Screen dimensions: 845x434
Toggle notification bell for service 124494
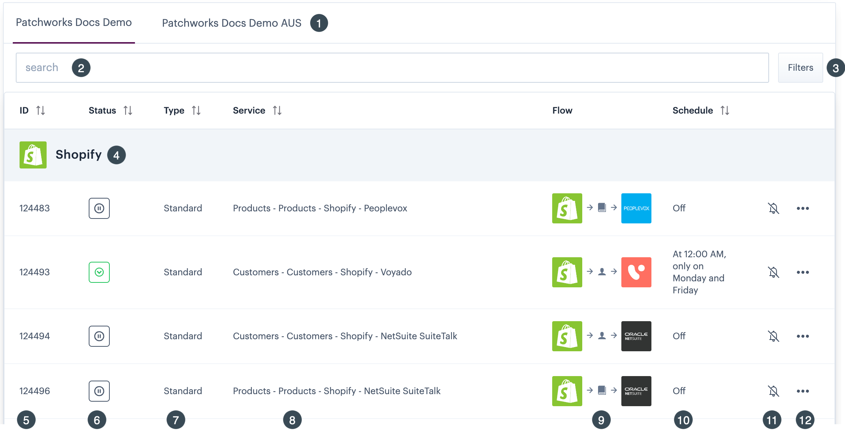774,336
